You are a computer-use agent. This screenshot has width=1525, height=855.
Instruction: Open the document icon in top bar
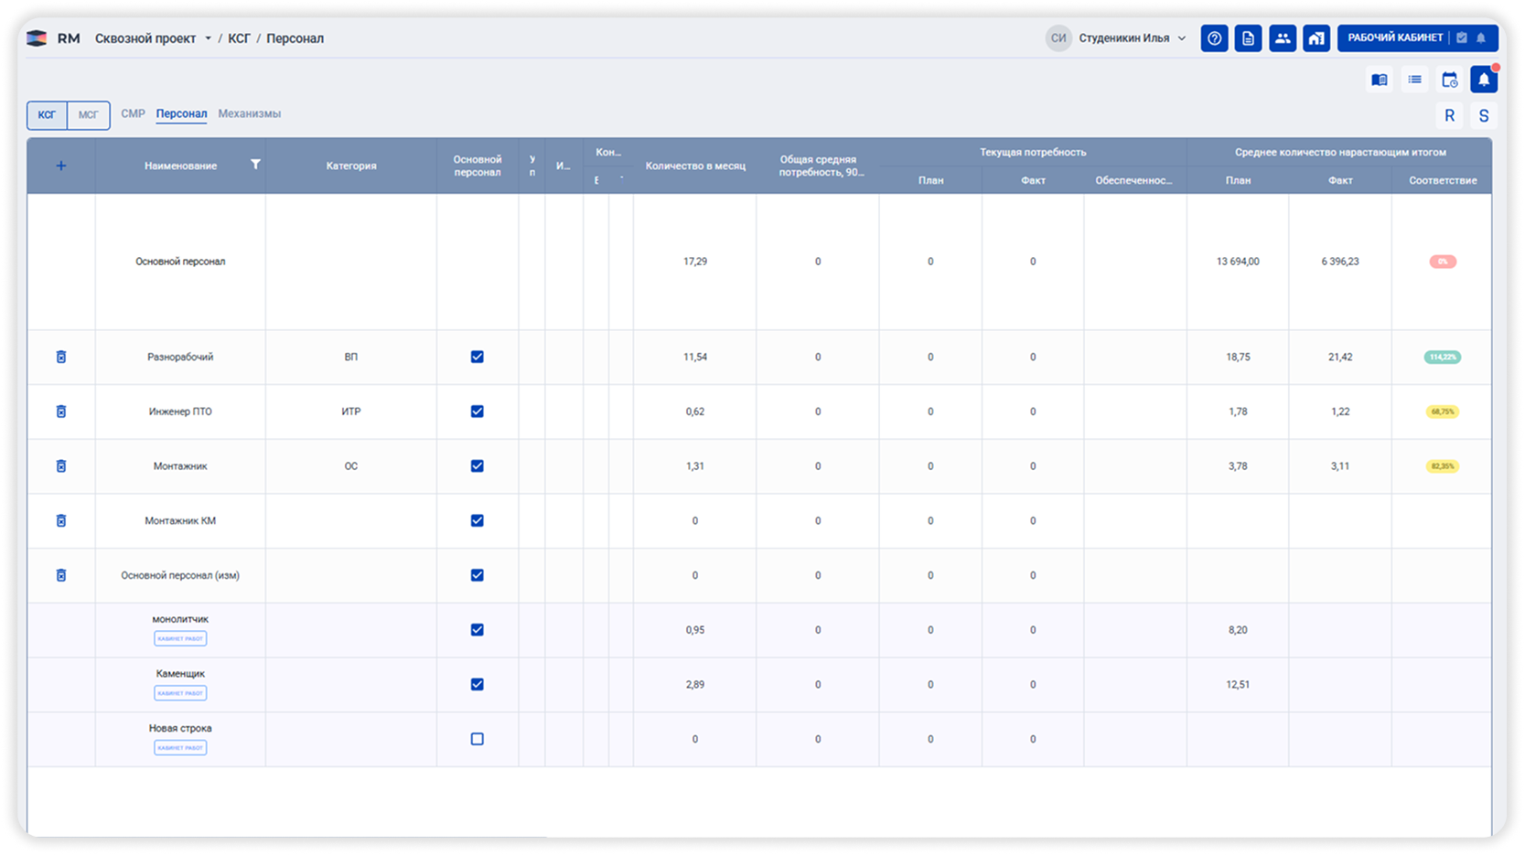[1248, 38]
